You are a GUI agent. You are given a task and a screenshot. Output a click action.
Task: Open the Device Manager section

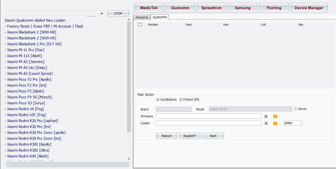(309, 8)
